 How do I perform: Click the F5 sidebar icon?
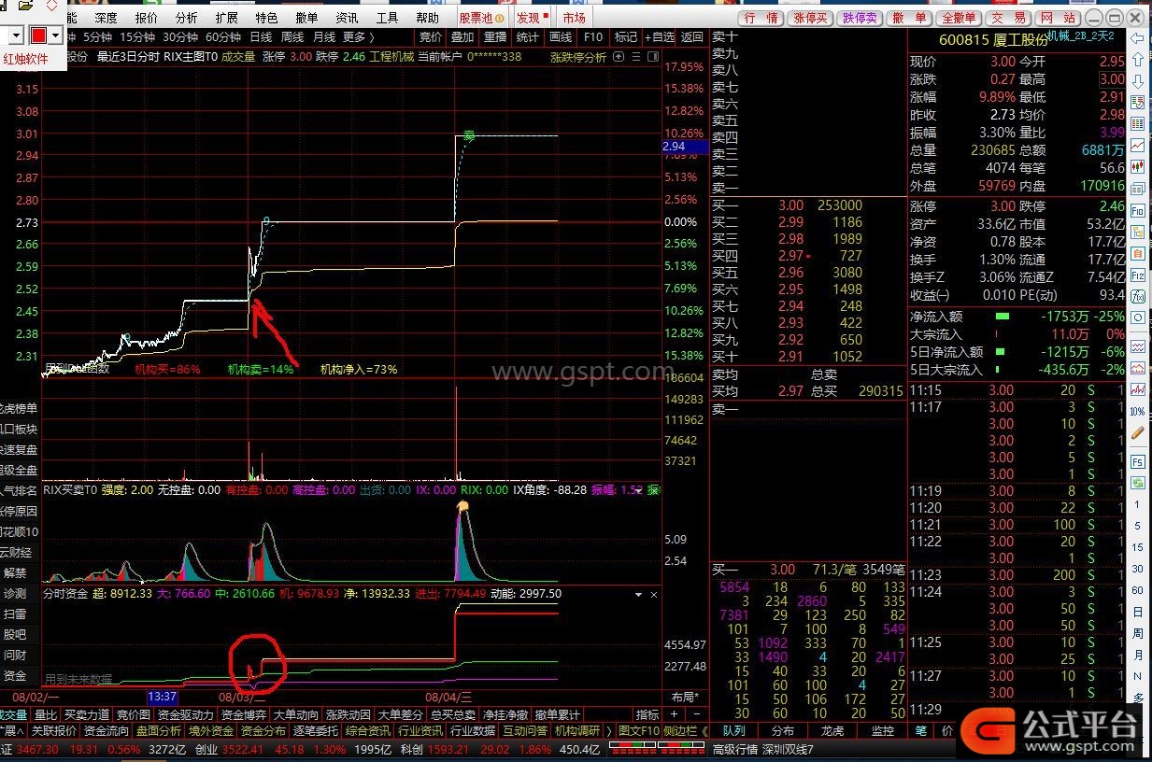click(x=1137, y=461)
